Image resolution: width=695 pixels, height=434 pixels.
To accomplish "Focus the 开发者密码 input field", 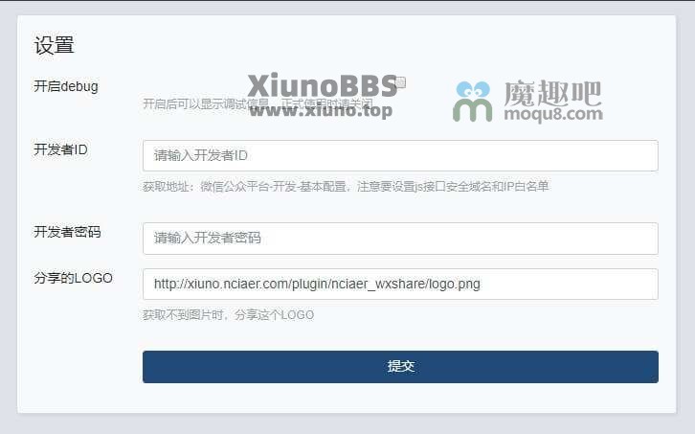I will (400, 239).
